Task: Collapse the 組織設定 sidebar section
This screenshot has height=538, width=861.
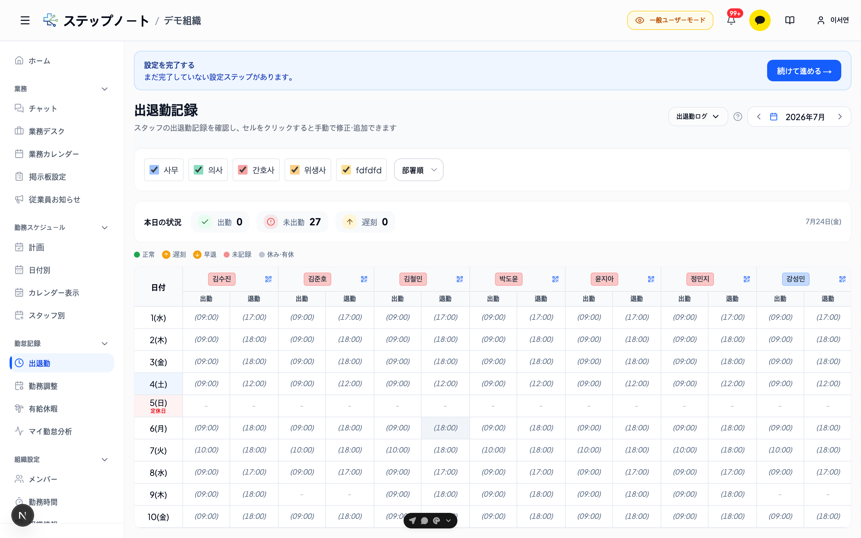Action: click(105, 460)
